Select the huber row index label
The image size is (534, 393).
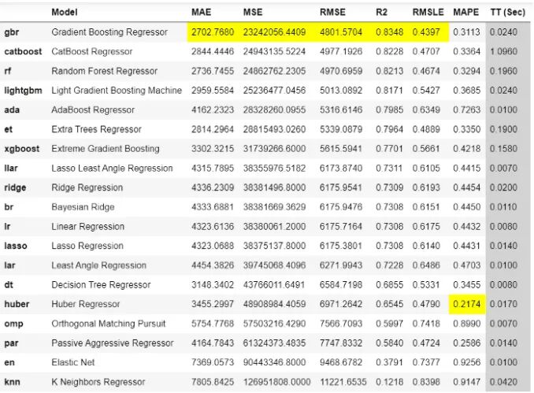pos(17,304)
